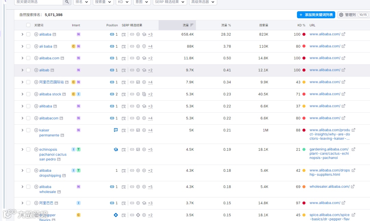This screenshot has width=370, height=221.
Task: Add keyword 'ali baba' via plus icon
Action: coord(36,46)
